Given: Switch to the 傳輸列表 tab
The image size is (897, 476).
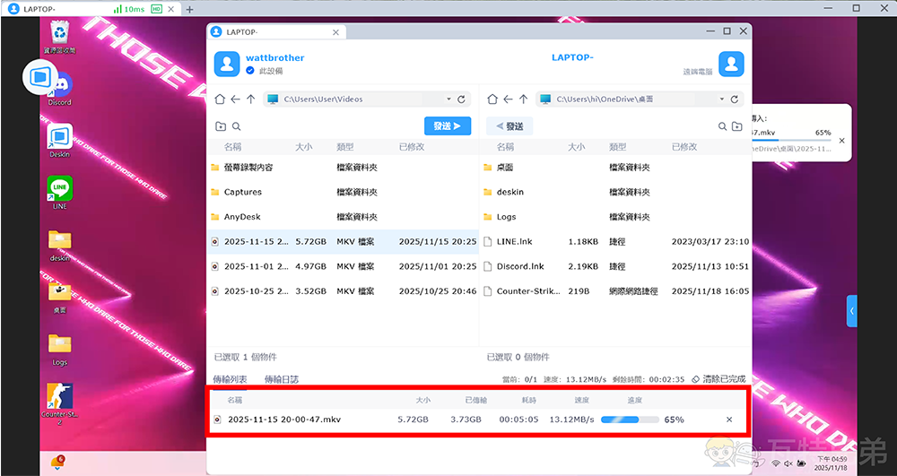Looking at the screenshot, I should [230, 379].
